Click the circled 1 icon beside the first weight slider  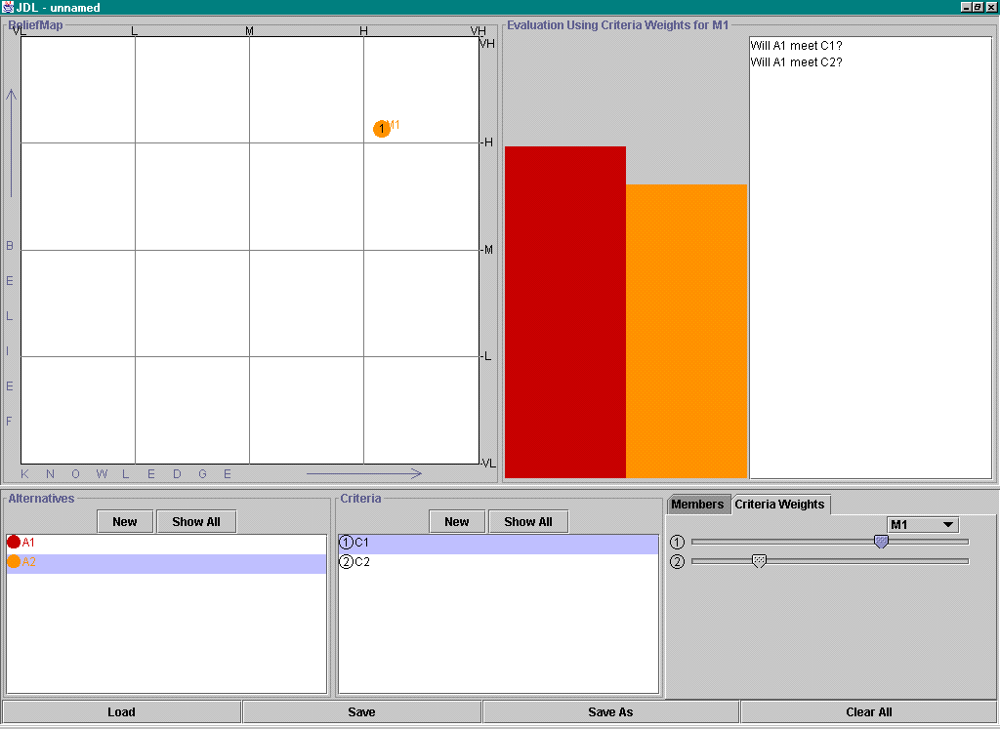(x=678, y=542)
